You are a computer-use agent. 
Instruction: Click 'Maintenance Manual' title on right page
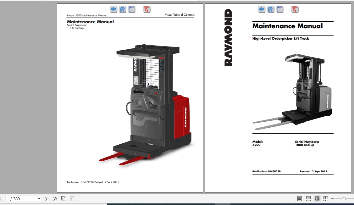click(x=287, y=26)
